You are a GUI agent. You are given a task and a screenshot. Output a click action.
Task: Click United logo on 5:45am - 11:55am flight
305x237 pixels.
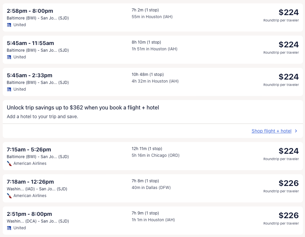(9, 57)
